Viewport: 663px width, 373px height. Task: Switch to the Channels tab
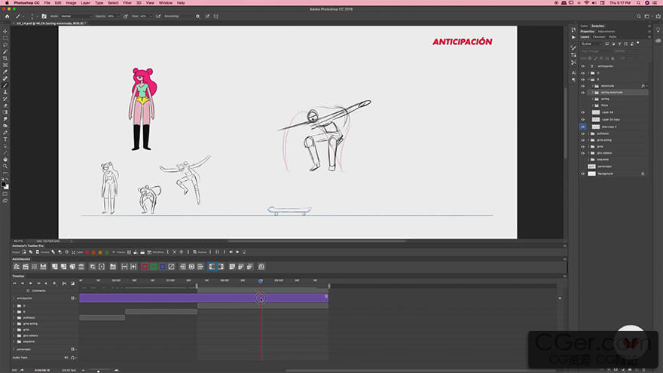coord(599,36)
